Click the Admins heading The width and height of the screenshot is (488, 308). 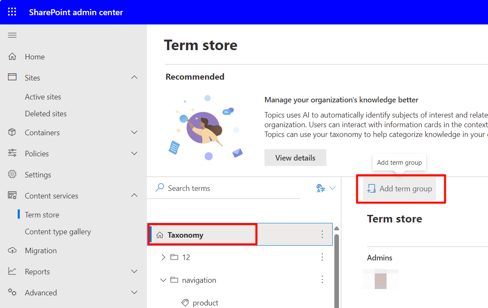click(379, 257)
